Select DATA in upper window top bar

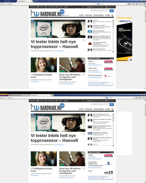tap(38, 7)
